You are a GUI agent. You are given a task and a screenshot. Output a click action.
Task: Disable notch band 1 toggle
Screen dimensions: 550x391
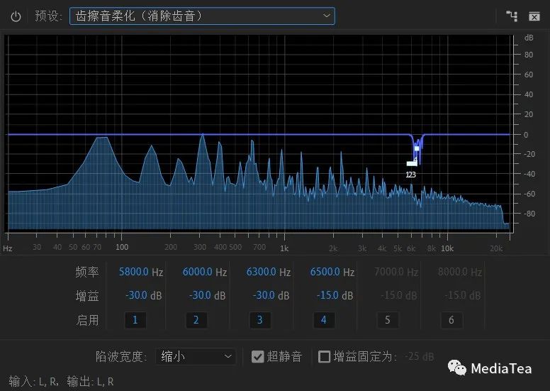(135, 320)
